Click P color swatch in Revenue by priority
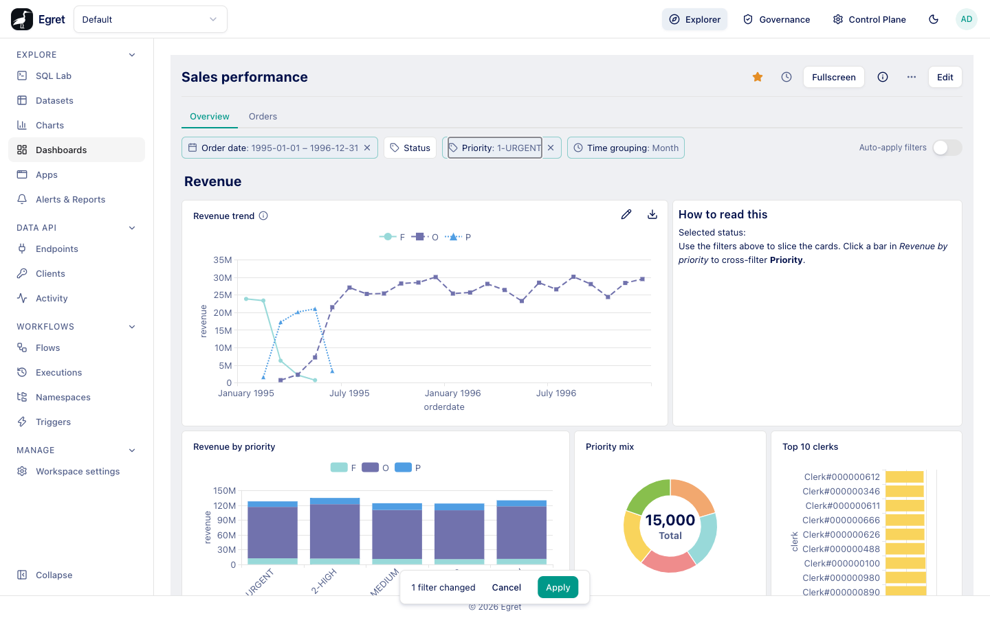 [x=404, y=468]
